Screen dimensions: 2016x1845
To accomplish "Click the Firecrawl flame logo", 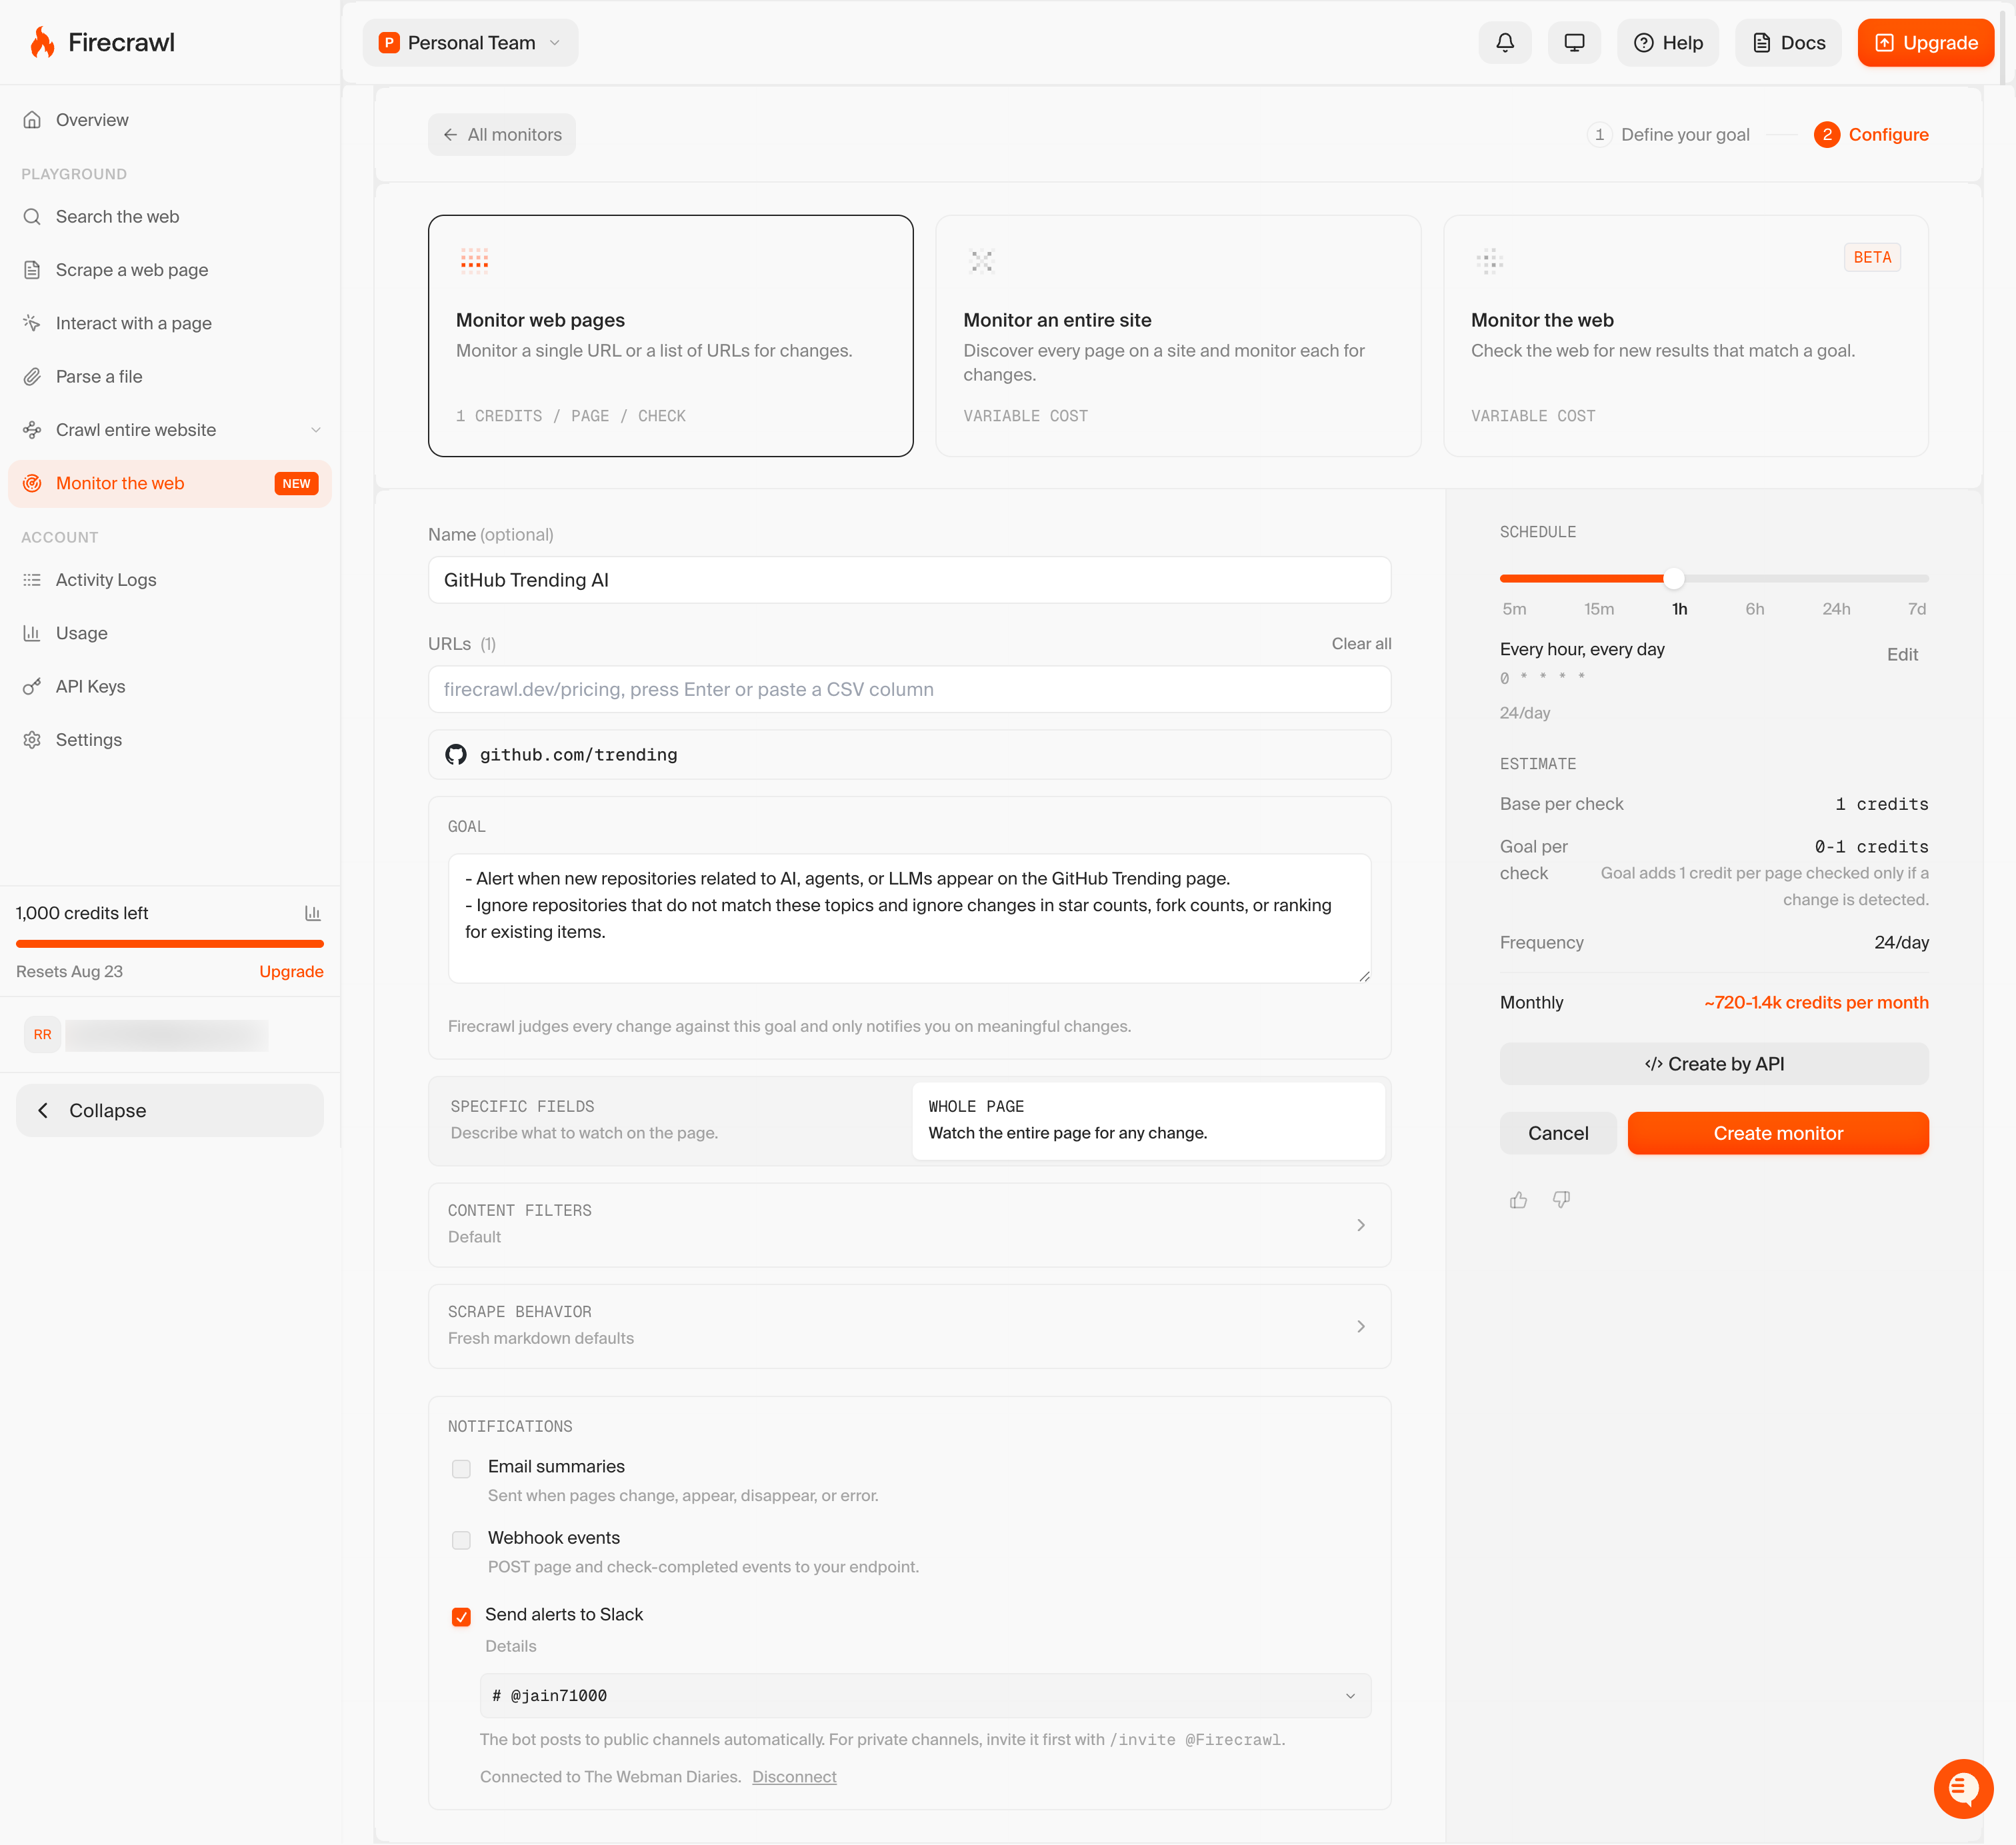I will [41, 42].
